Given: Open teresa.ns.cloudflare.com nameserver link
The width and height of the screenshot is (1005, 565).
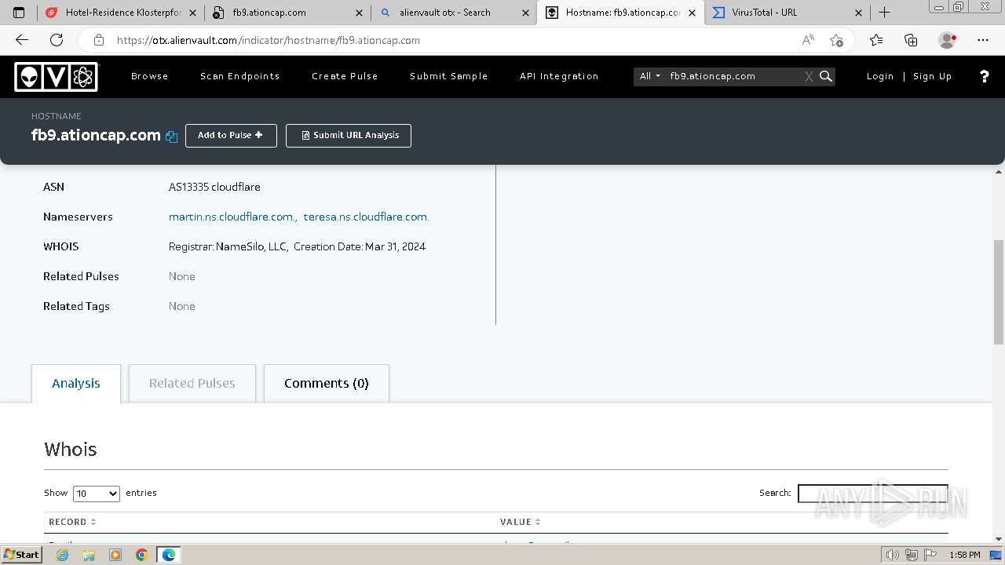Looking at the screenshot, I should click(x=367, y=217).
